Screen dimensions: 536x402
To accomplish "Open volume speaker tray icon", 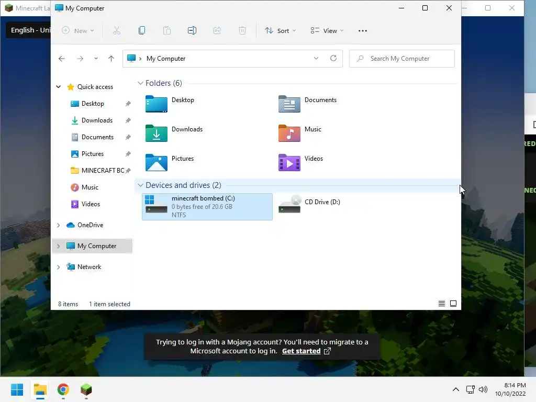I will [x=483, y=389].
